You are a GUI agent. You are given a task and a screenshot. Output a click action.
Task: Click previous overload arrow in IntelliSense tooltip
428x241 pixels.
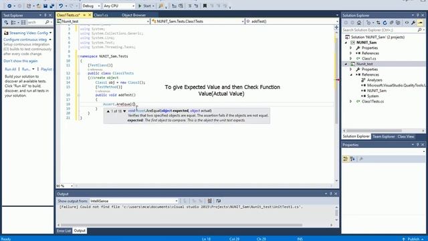(x=108, y=111)
